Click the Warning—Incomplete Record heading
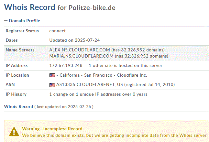This screenshot has height=142, width=209. coord(52,129)
